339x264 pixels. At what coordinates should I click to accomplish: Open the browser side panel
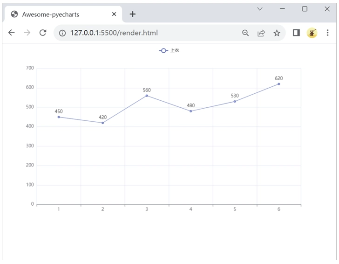pyautogui.click(x=296, y=33)
